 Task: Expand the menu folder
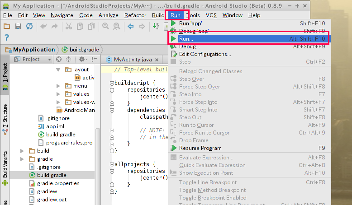[58, 86]
